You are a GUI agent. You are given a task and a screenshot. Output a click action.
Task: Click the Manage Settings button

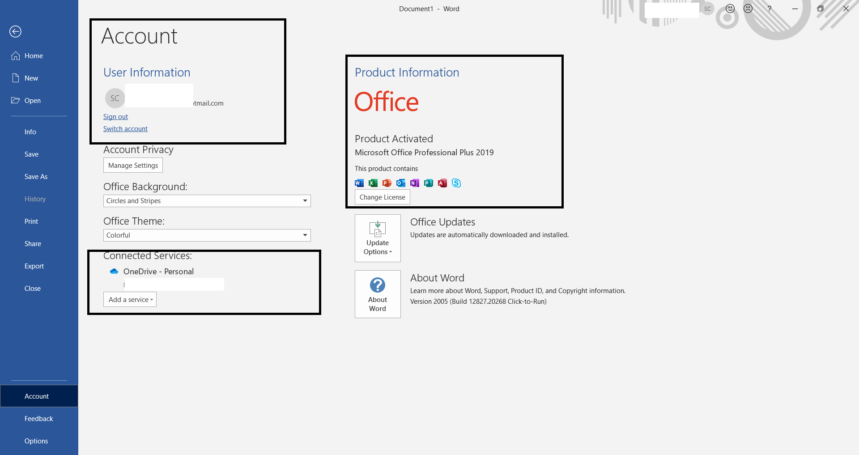133,165
